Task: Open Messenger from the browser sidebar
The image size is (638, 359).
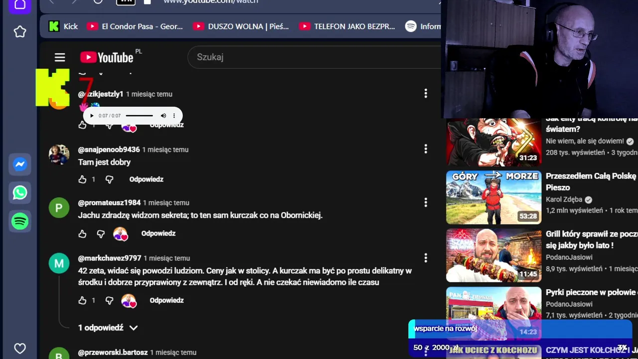Action: 20,165
